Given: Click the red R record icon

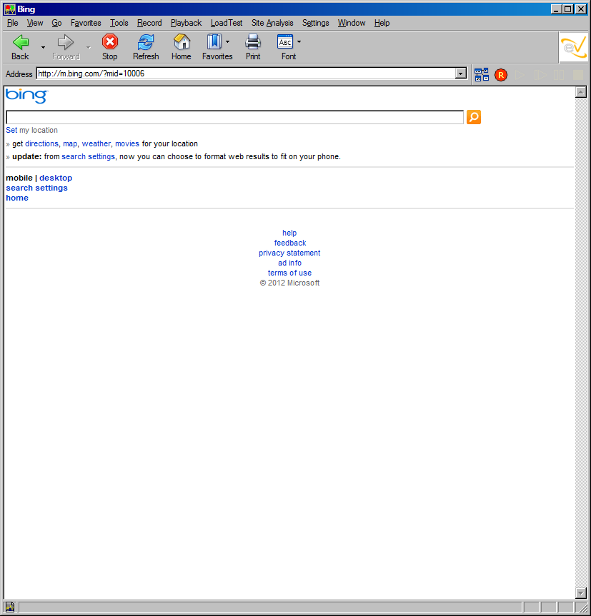Looking at the screenshot, I should pyautogui.click(x=500, y=75).
